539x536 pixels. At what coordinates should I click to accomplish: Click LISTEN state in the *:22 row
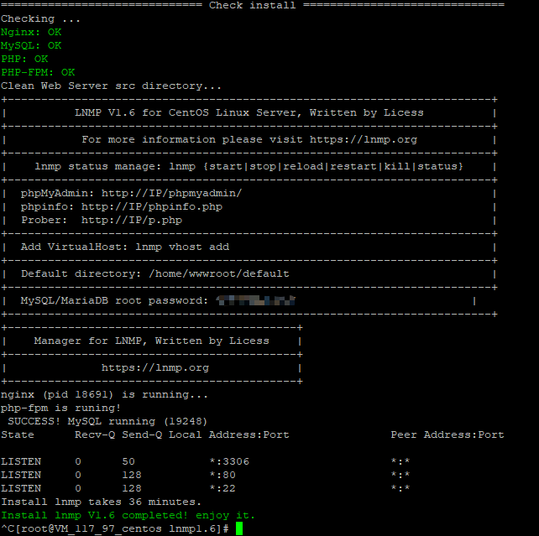click(21, 488)
